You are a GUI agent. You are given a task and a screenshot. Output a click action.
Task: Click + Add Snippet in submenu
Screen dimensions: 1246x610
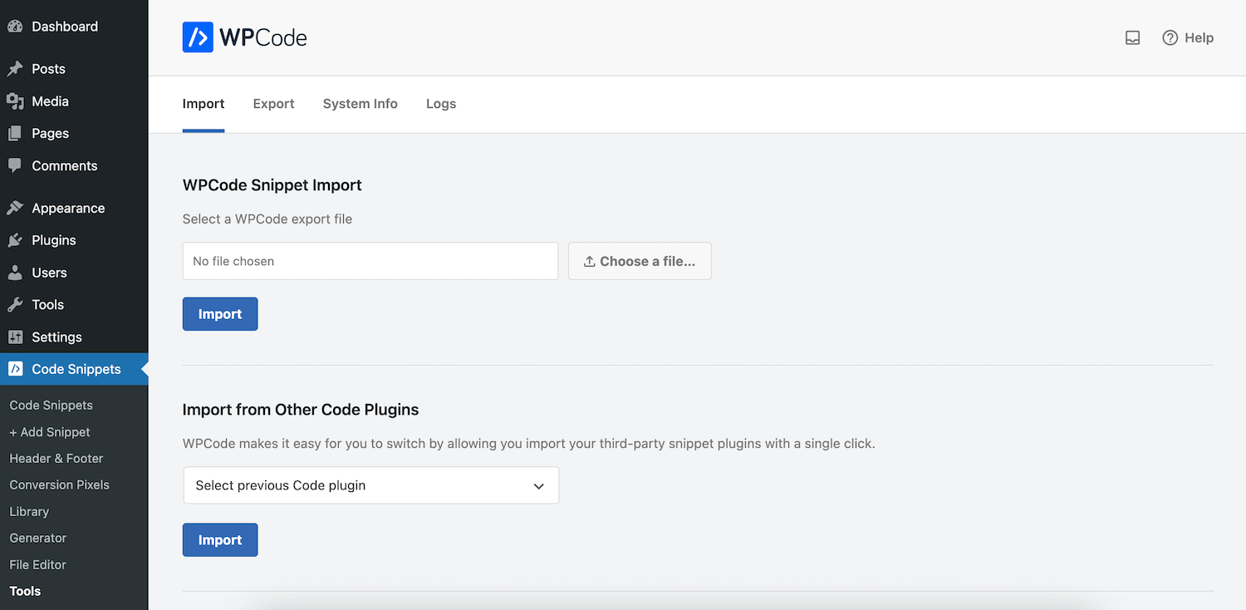click(50, 432)
